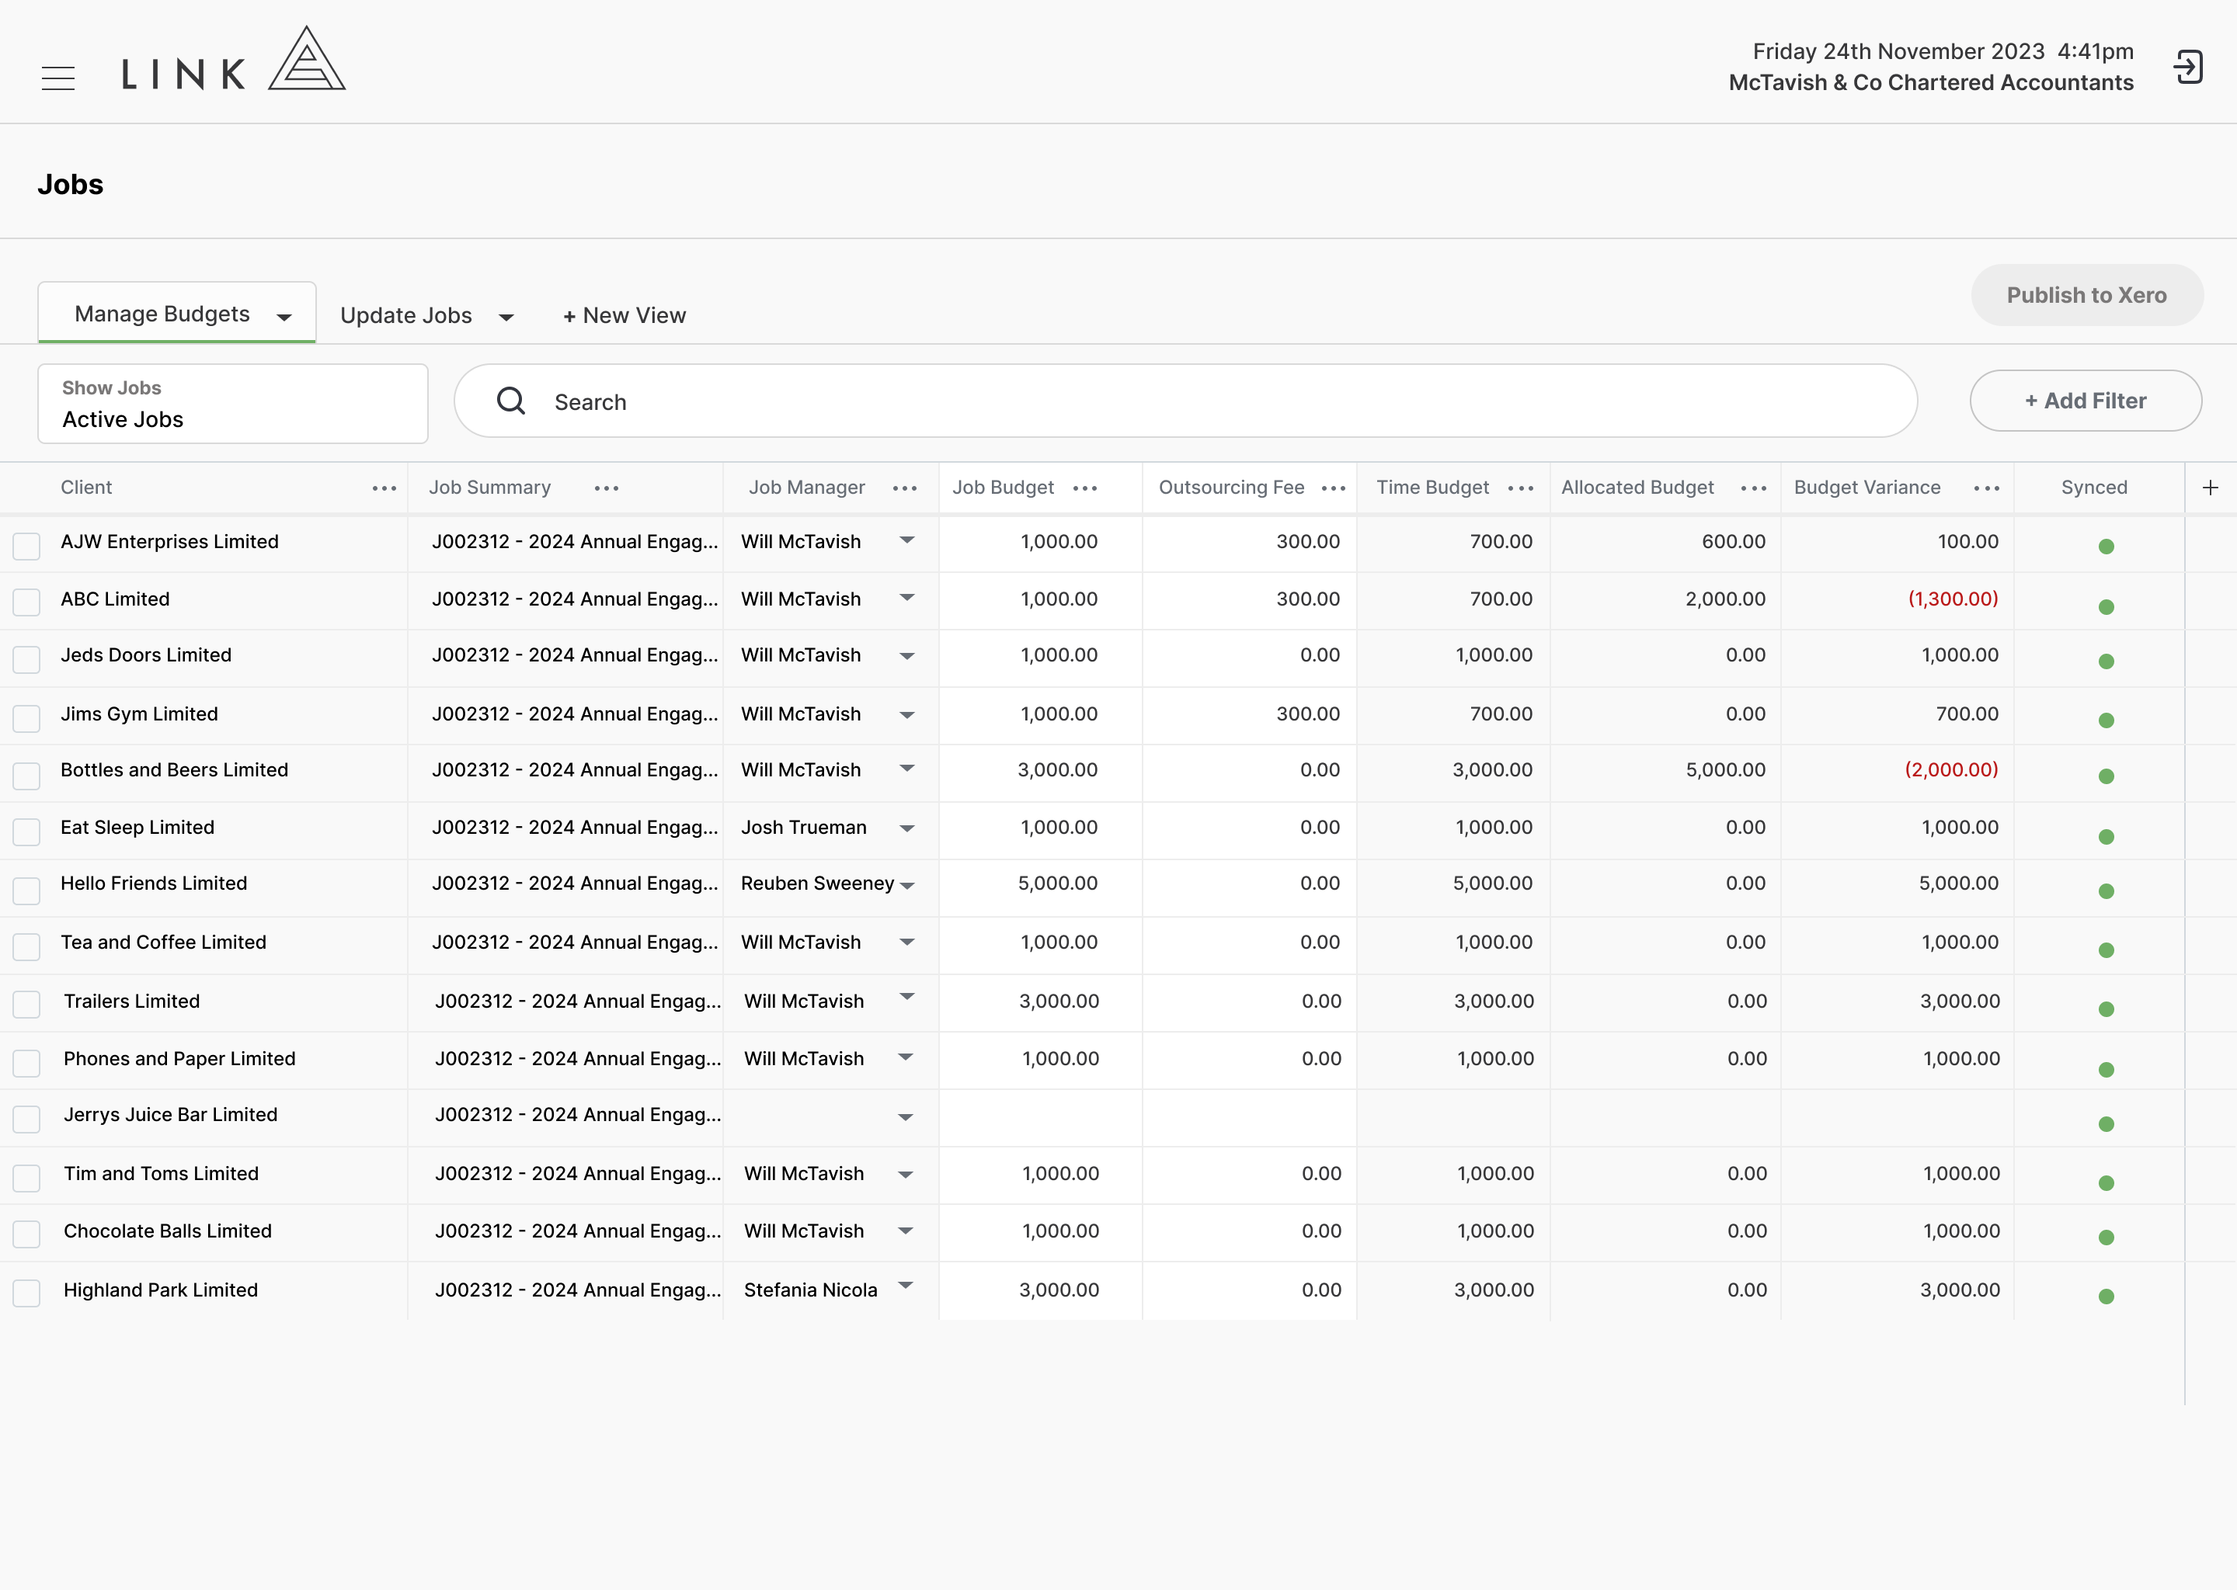Check the Jeds Doors Limited row
The image size is (2237, 1590).
pos(26,659)
